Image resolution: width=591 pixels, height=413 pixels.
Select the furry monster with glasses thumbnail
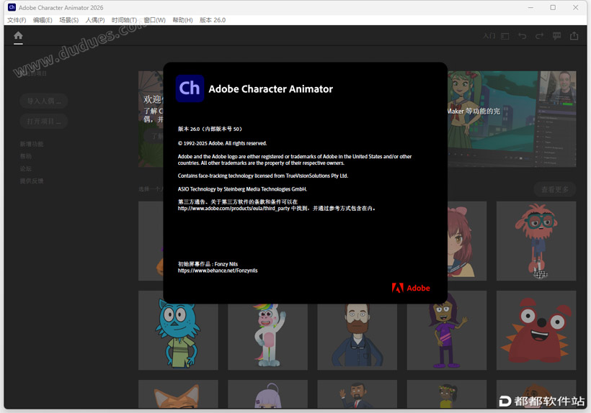point(536,241)
